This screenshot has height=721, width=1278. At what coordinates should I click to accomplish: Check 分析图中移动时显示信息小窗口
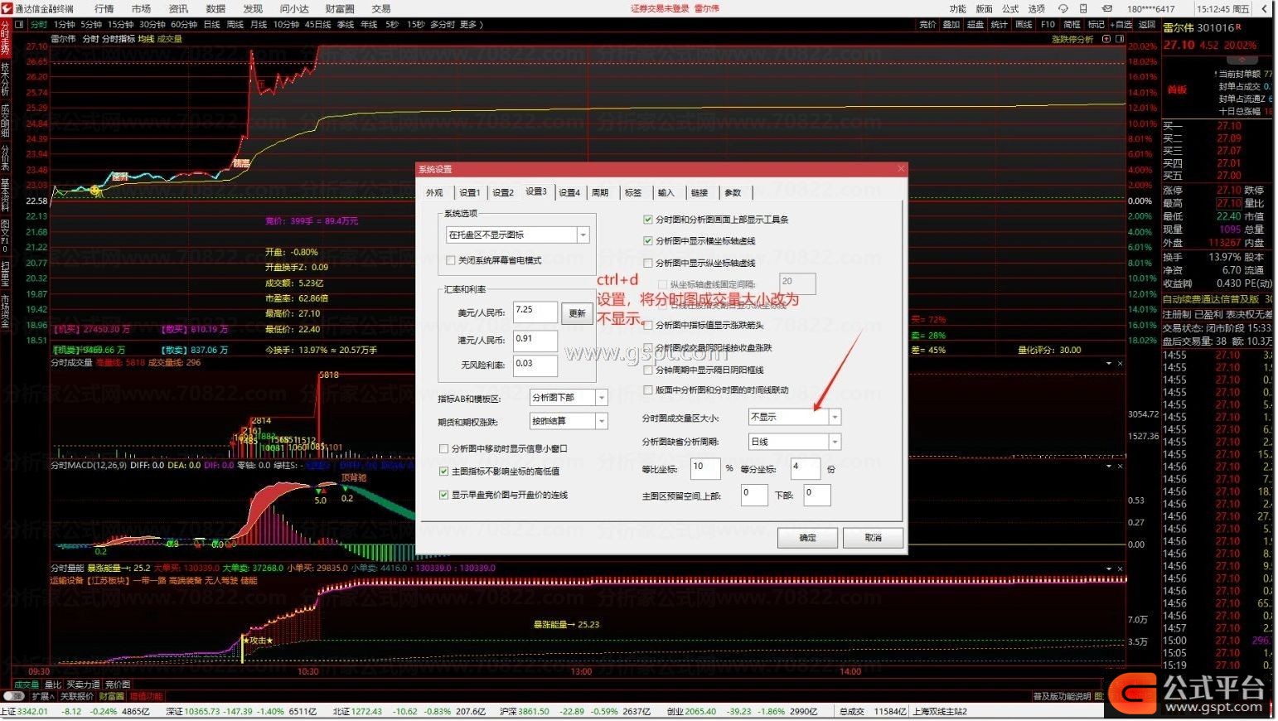443,448
